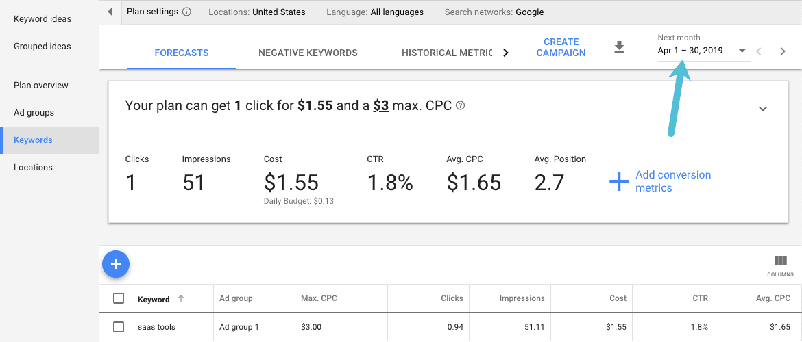Screen dimensions: 802x342
Task: Click the max CPC help icon
Action: point(461,106)
